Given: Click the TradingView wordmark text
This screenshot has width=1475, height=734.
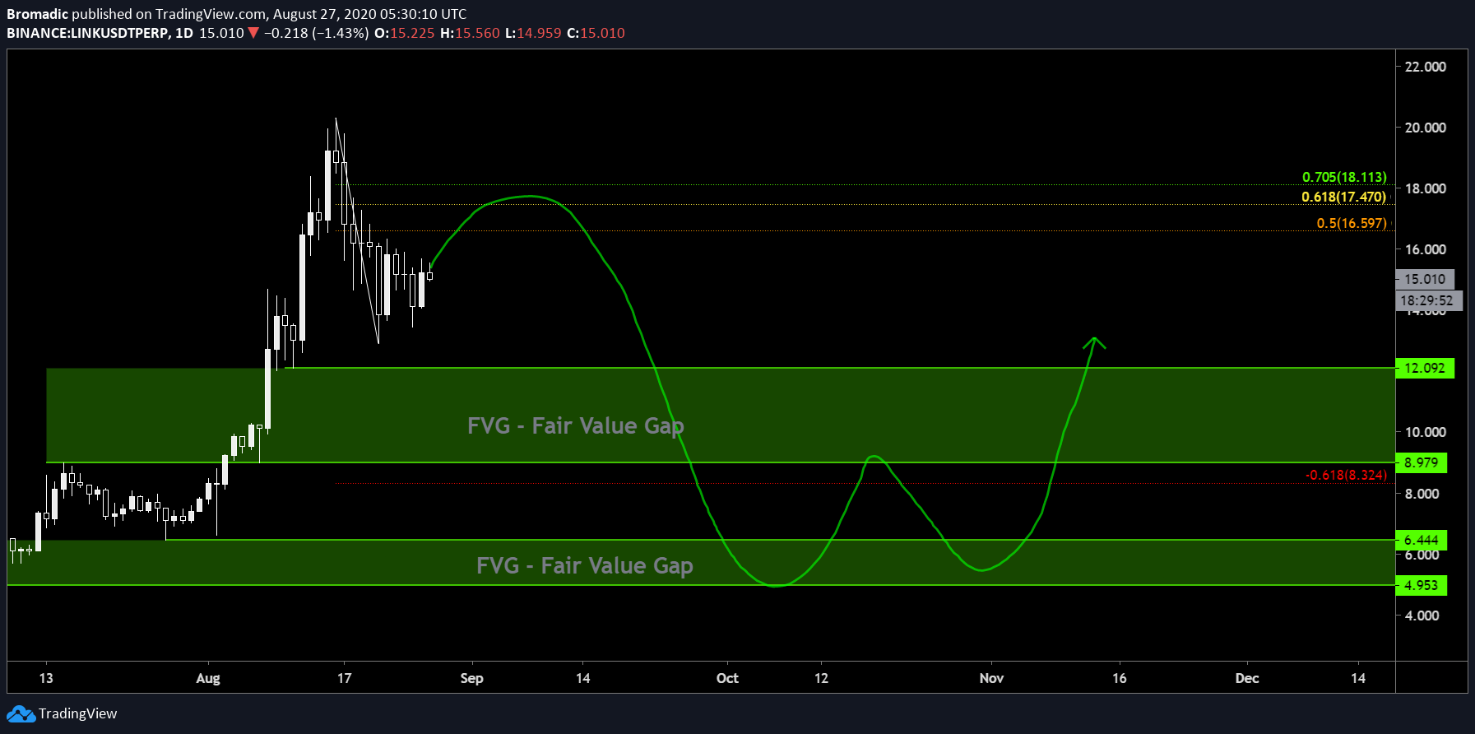Looking at the screenshot, I should pyautogui.click(x=78, y=713).
